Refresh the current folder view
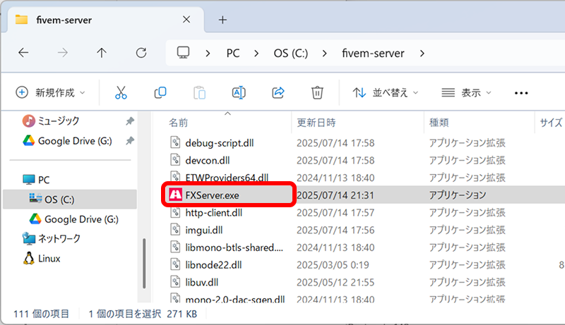 point(141,53)
